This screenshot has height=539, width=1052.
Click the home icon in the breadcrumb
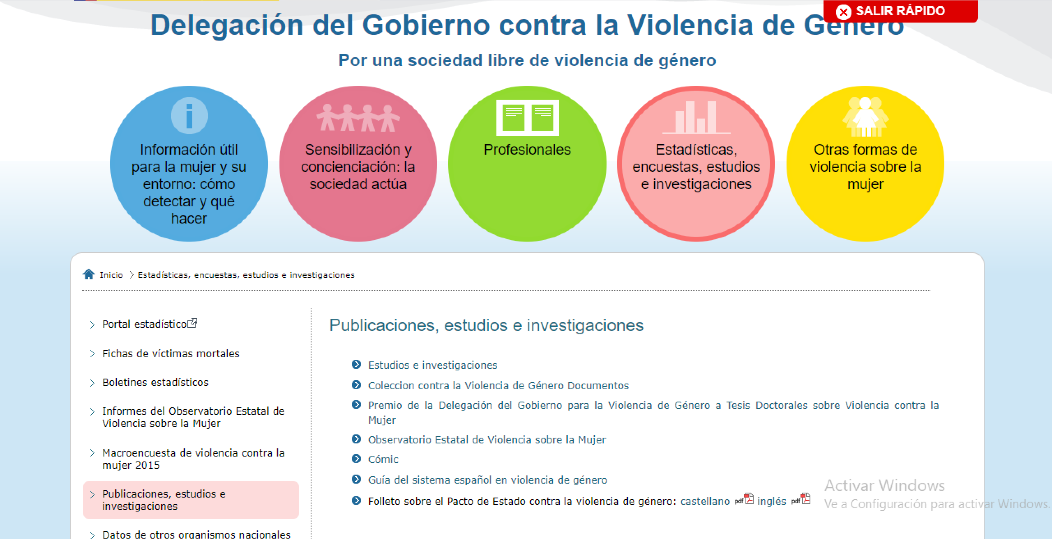(x=88, y=274)
